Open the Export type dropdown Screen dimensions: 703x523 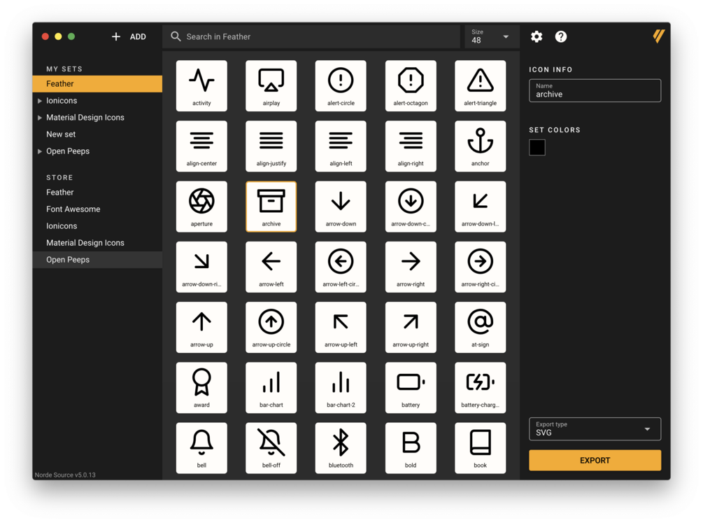coord(595,428)
